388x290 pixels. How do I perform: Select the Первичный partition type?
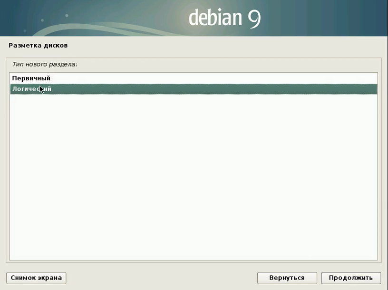point(31,78)
